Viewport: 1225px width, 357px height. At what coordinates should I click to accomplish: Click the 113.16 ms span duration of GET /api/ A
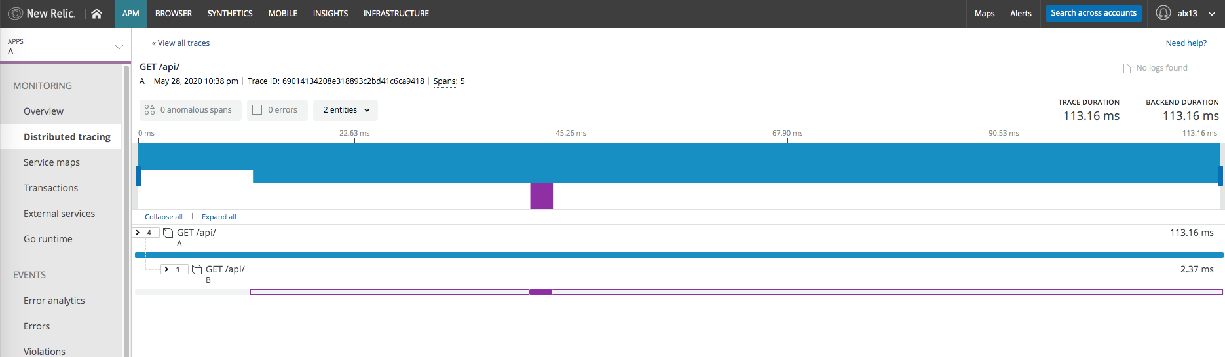coord(1192,233)
